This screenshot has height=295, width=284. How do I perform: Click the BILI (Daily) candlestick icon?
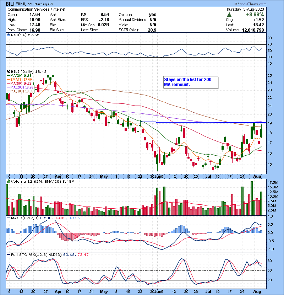point(8,71)
